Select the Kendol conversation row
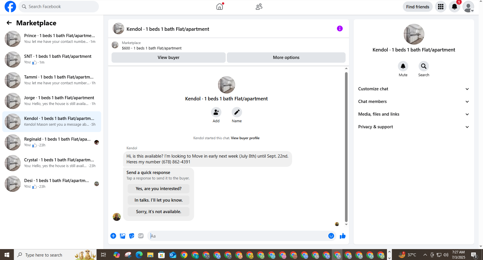 point(52,122)
